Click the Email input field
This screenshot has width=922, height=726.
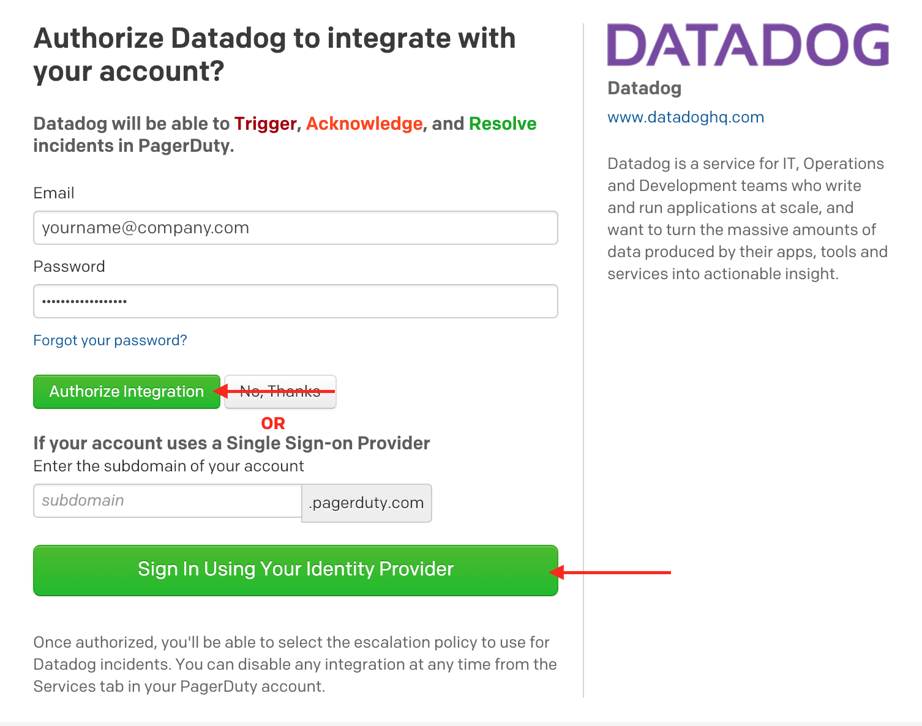[295, 228]
